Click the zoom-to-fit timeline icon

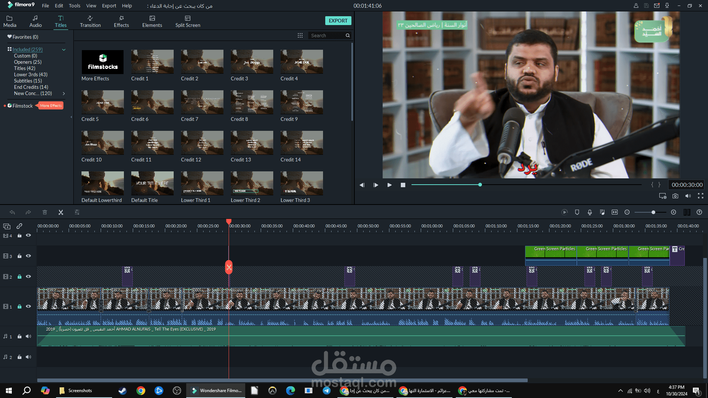click(615, 212)
